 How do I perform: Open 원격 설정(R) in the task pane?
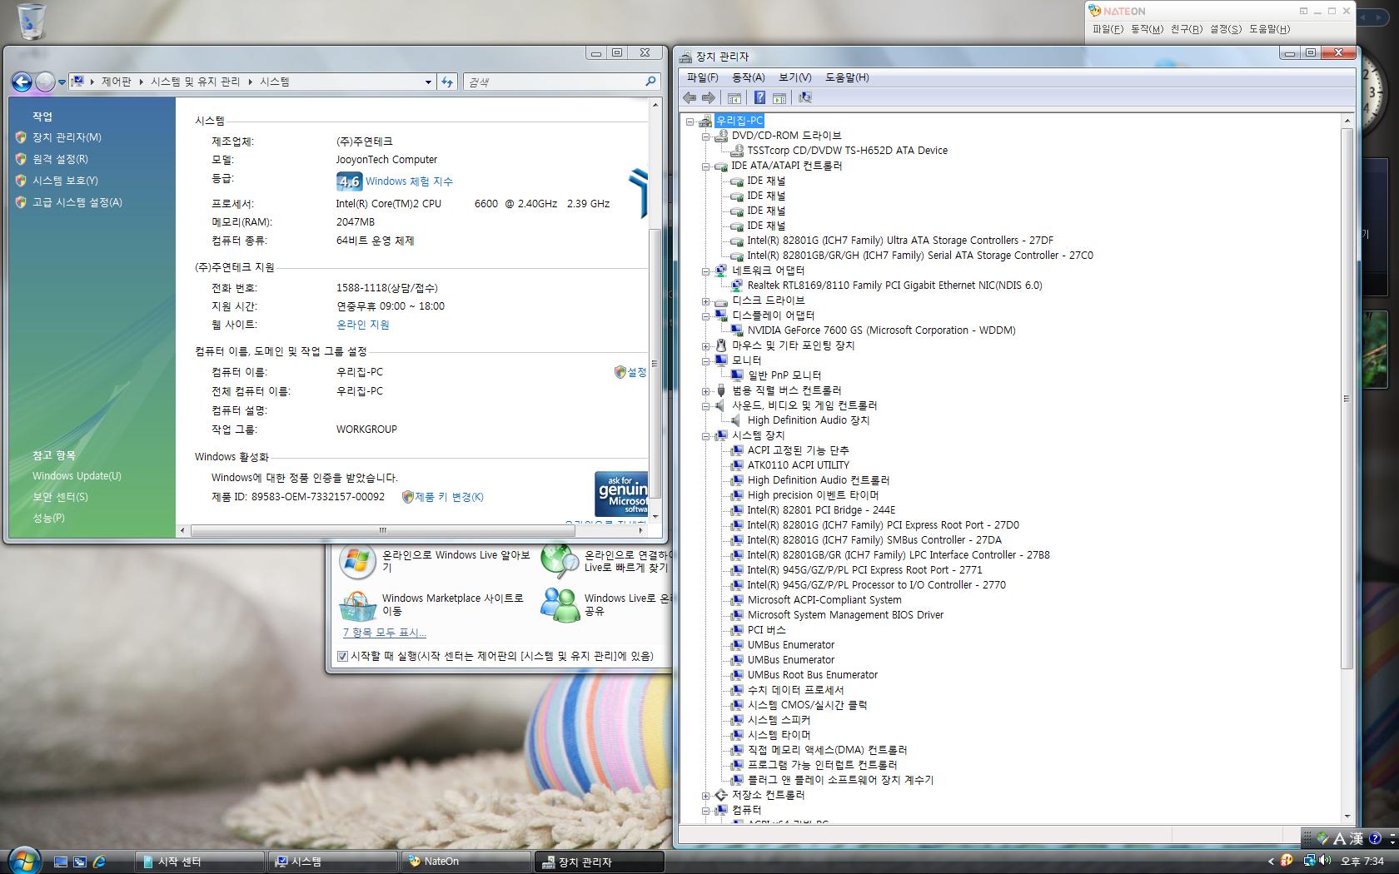(60, 159)
